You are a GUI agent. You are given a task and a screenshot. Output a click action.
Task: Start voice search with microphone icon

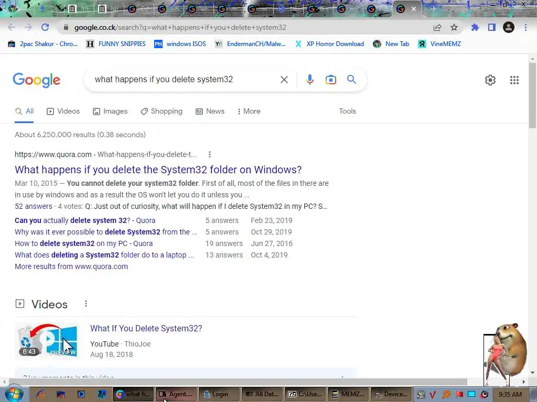pos(309,80)
